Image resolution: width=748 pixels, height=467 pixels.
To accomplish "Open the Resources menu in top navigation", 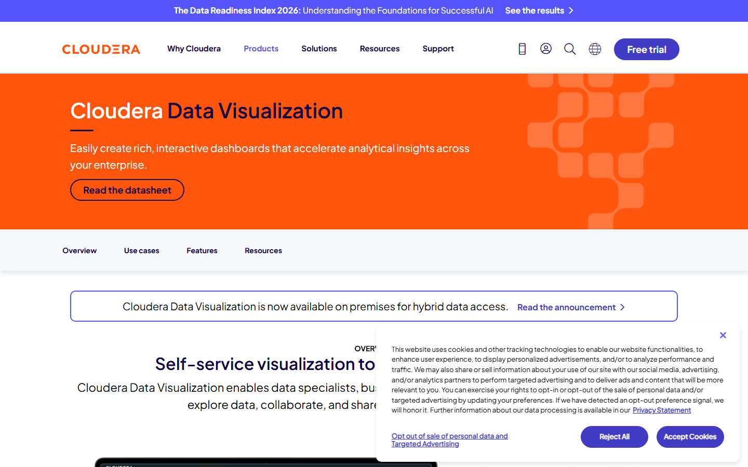I will (380, 49).
